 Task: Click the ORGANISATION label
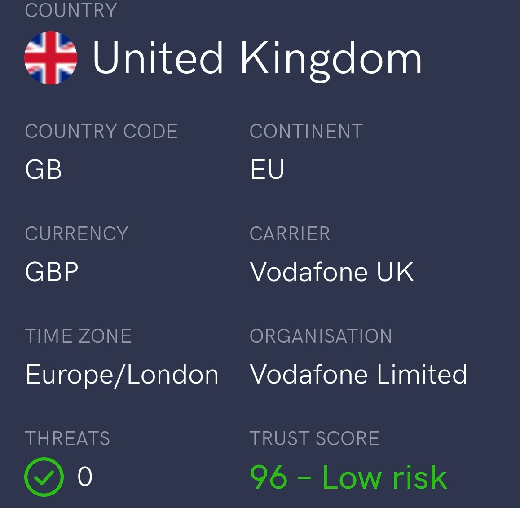(321, 336)
